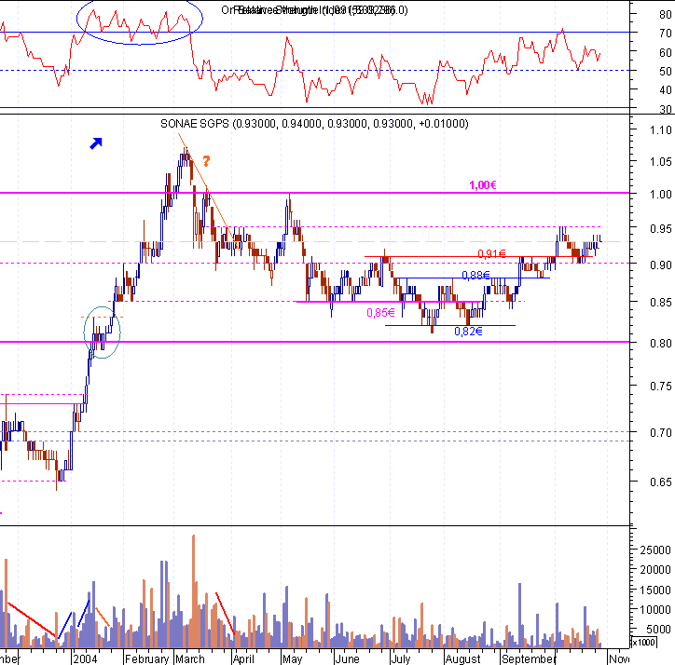Click the 0.65 value on price axis
675x665 pixels.
point(661,482)
